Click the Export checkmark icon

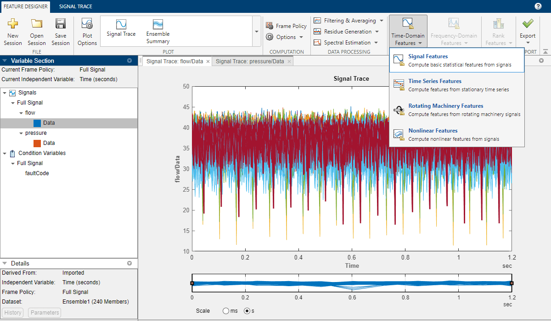tap(528, 24)
